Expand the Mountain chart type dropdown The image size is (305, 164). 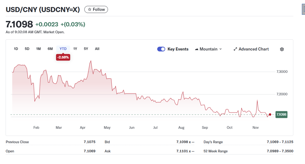click(x=208, y=49)
